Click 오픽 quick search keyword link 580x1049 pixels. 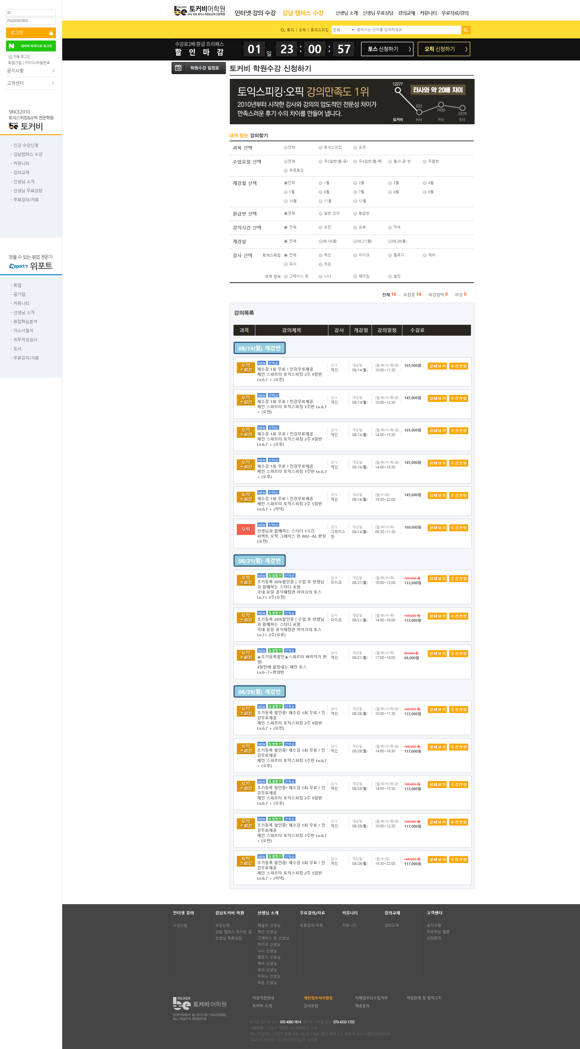click(302, 30)
